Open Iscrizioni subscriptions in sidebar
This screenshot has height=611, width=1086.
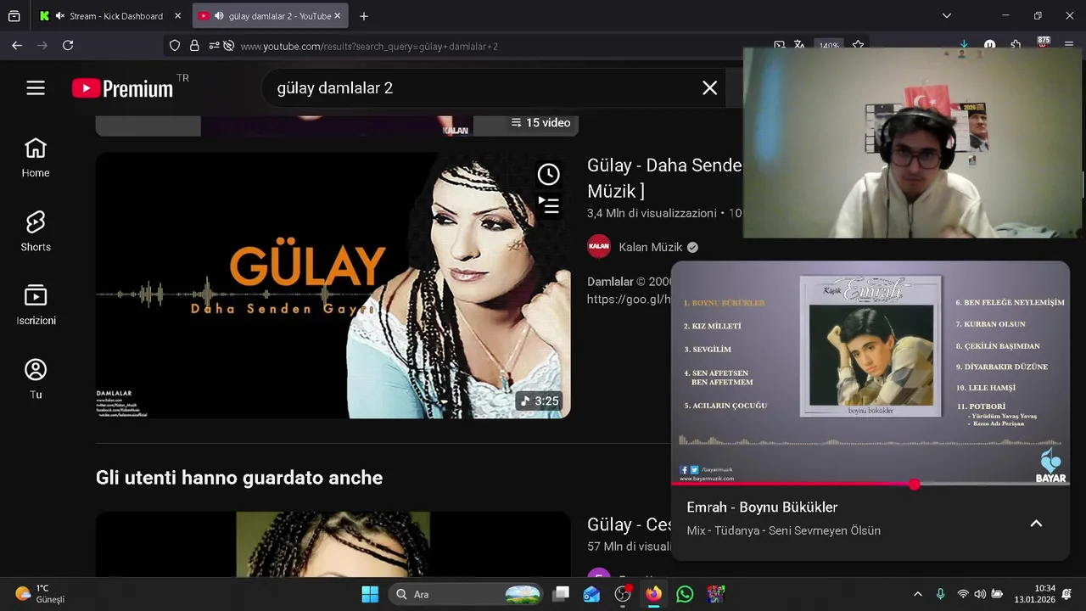(x=36, y=305)
